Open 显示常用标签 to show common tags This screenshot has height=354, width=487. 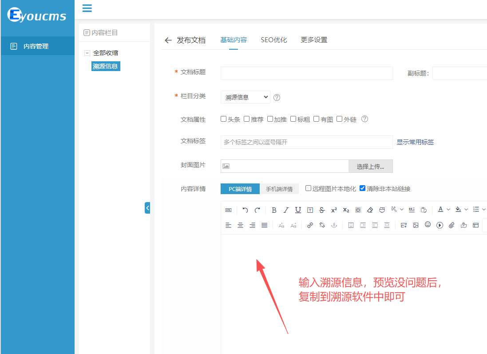[x=415, y=142]
